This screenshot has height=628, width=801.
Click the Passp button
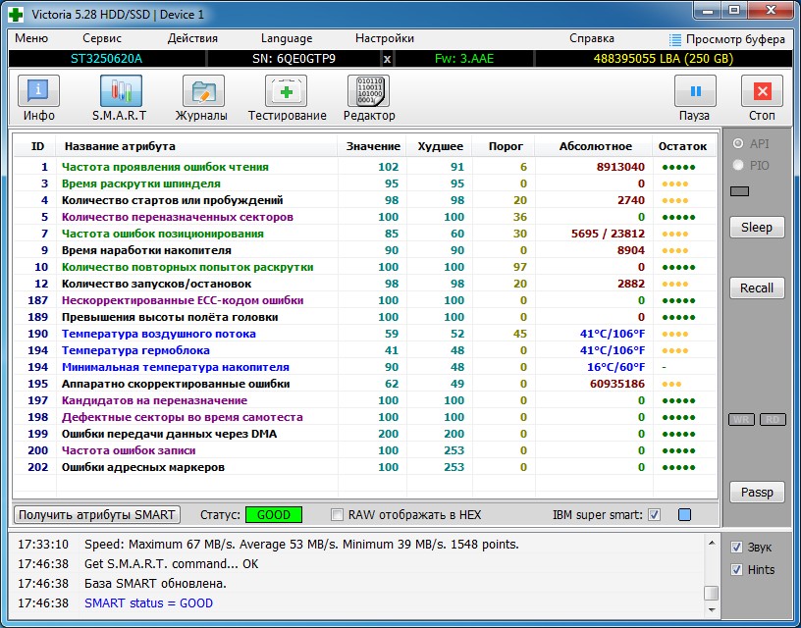tap(757, 493)
